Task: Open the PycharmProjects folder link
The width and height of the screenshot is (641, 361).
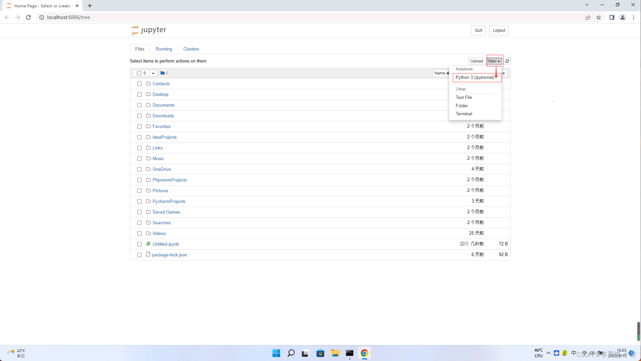Action: pos(169,201)
